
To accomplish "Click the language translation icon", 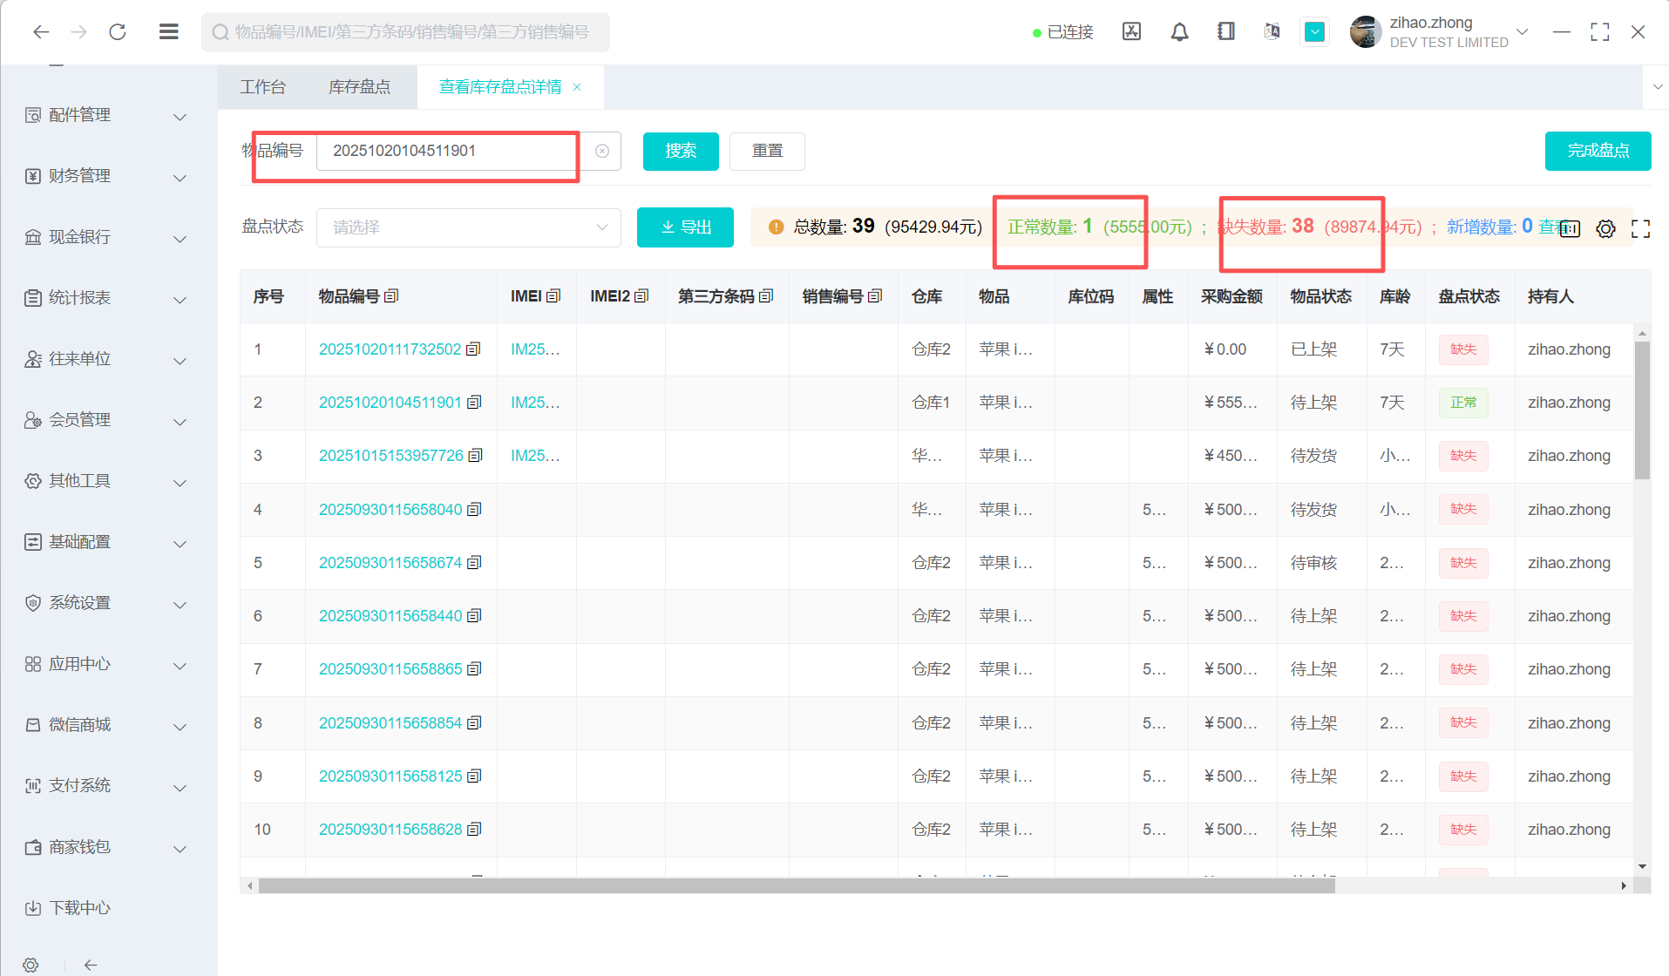I will point(1272,32).
